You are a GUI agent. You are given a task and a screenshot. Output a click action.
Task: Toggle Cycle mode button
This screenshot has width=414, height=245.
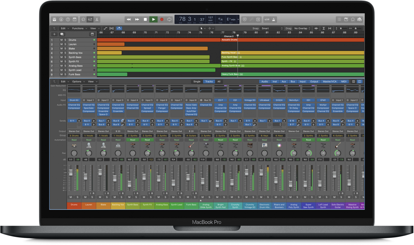click(169, 19)
